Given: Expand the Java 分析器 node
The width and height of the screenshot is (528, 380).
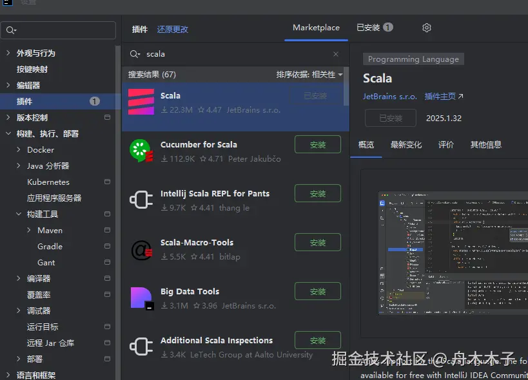Looking at the screenshot, I should [19, 166].
